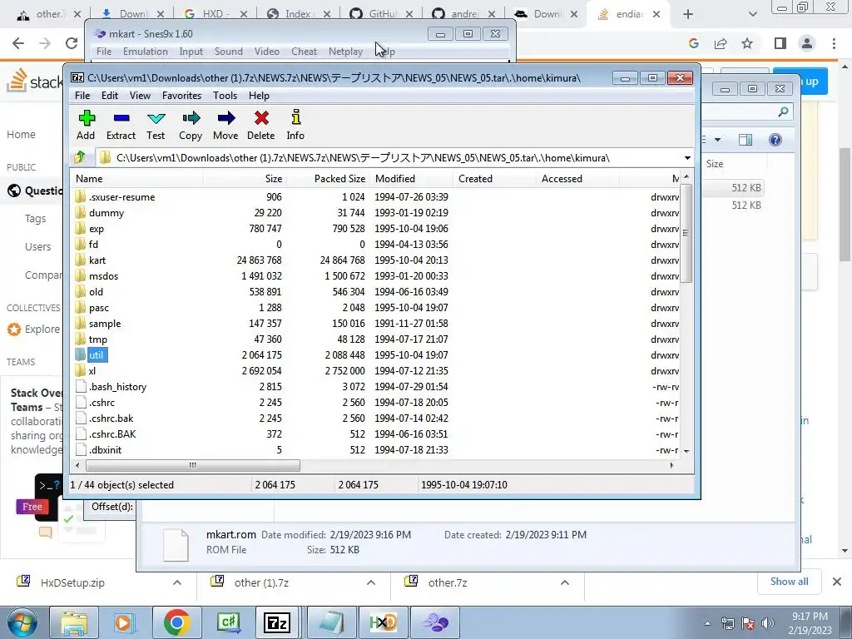Click the vertical scrollbar in 7-Zip file list
The height and width of the screenshot is (639, 852).
686,233
